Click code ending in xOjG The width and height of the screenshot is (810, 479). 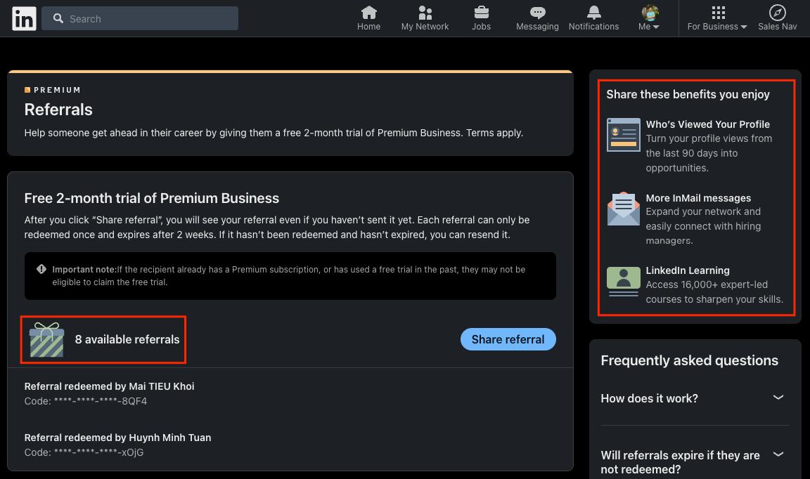(84, 452)
